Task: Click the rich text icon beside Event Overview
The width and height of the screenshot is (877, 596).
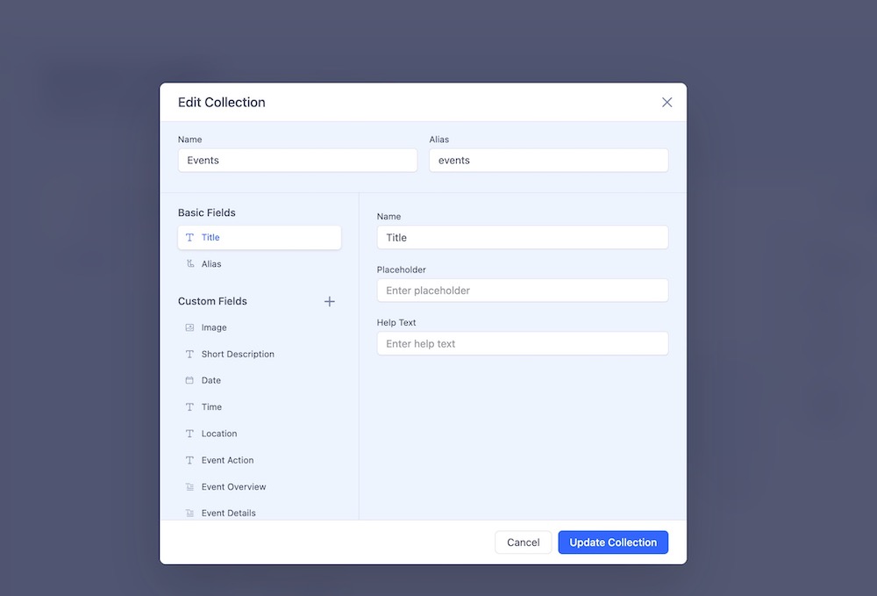Action: click(x=189, y=487)
